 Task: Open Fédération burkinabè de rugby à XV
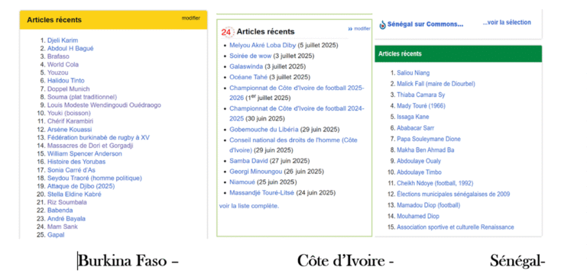[x=99, y=137]
